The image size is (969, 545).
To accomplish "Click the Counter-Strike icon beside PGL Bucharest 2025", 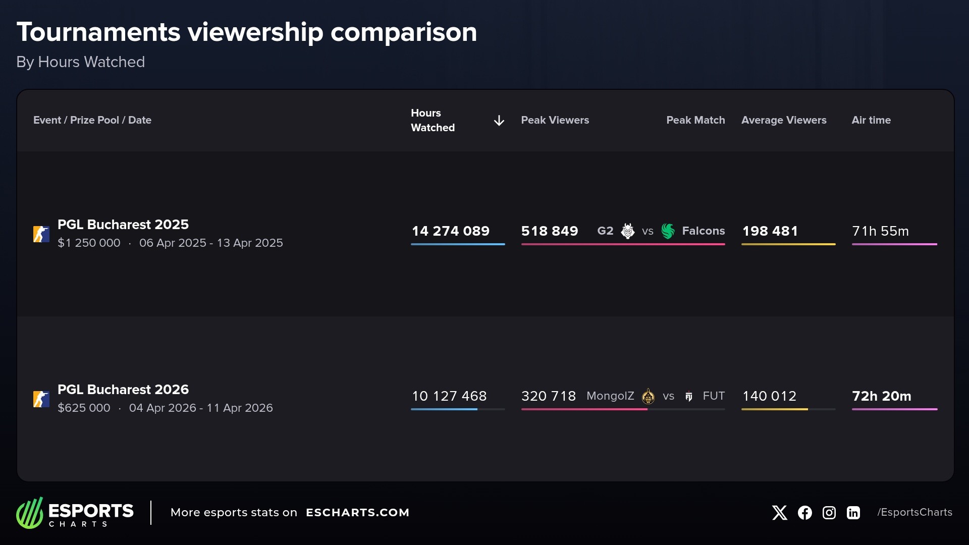I will pos(41,234).
